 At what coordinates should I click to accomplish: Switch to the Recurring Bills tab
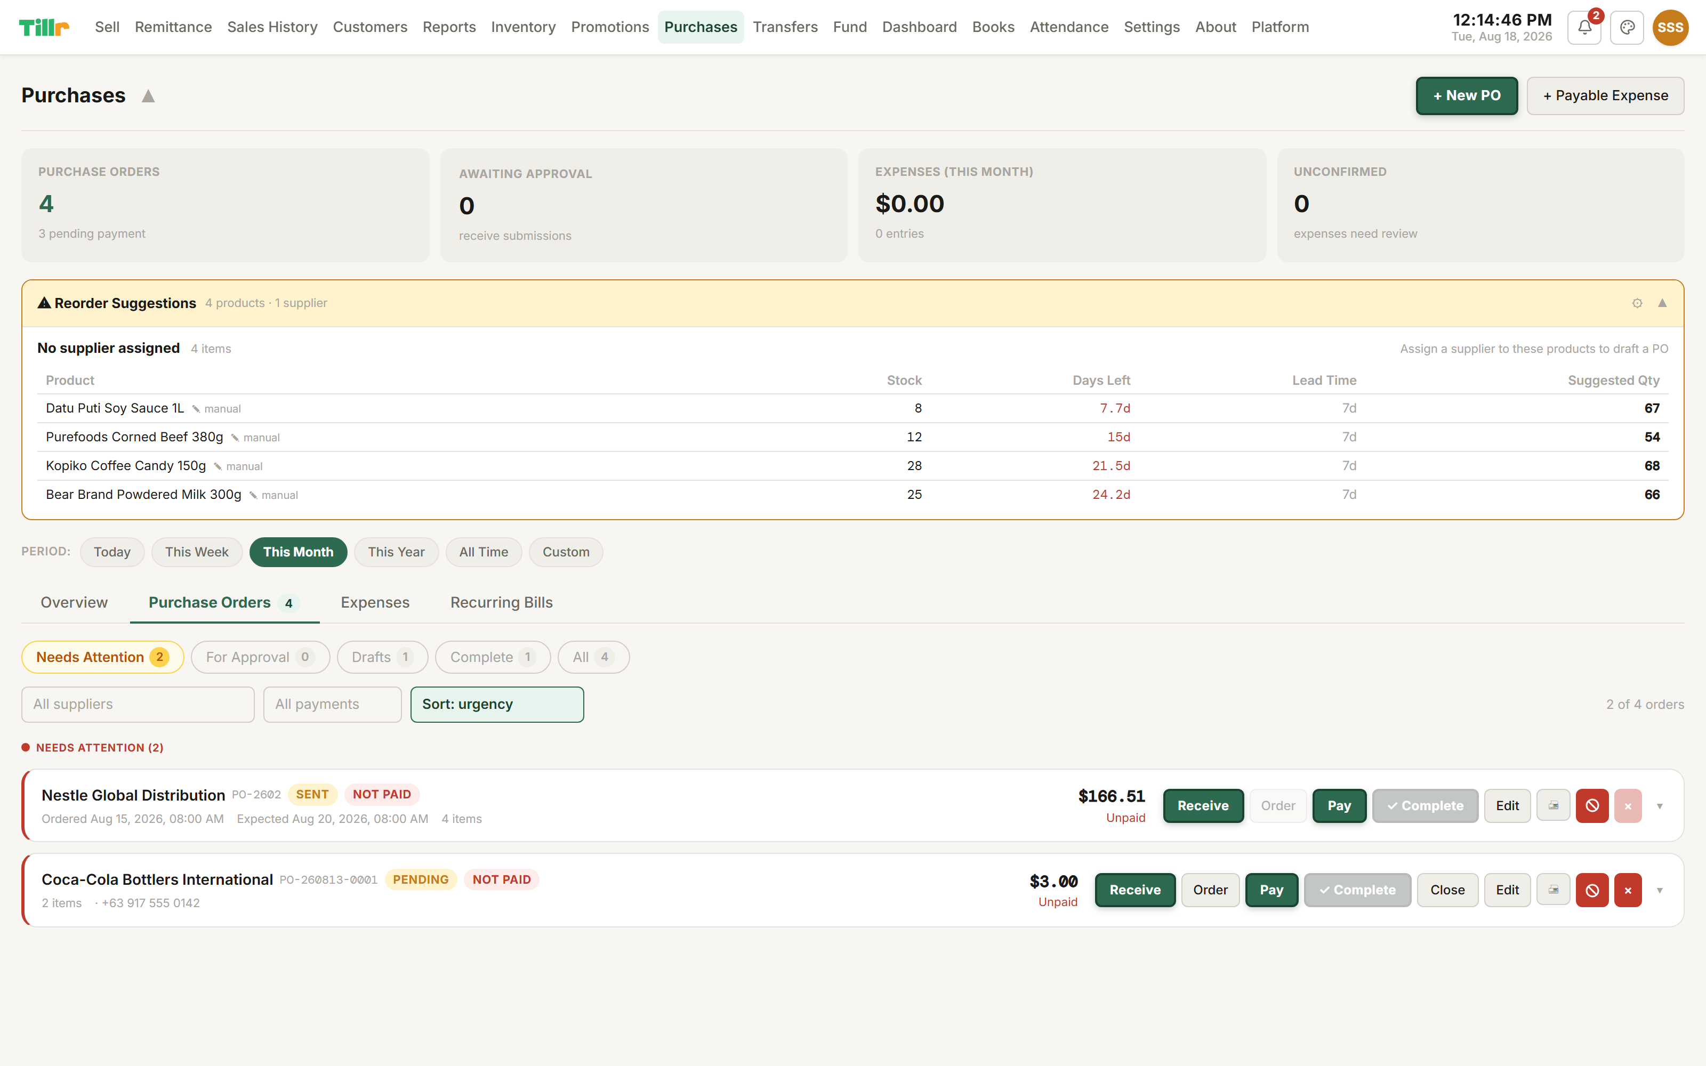501,603
